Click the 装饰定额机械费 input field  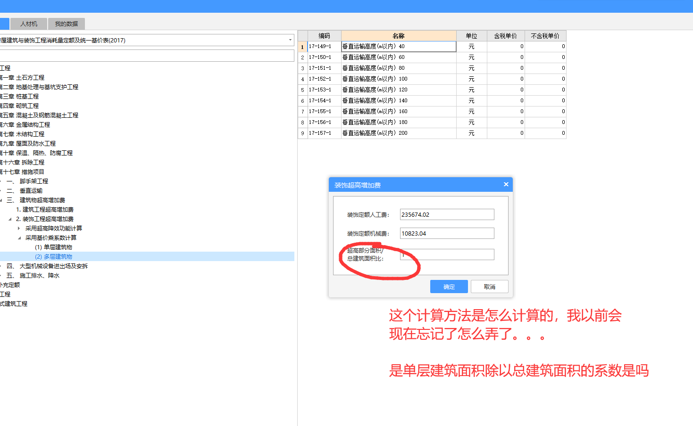[446, 233]
